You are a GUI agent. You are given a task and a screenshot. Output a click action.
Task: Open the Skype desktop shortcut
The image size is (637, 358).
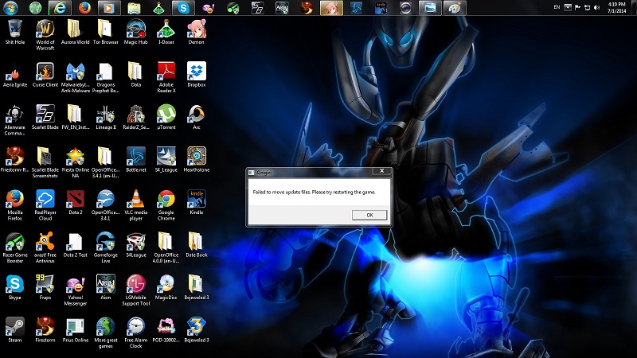coord(15,288)
